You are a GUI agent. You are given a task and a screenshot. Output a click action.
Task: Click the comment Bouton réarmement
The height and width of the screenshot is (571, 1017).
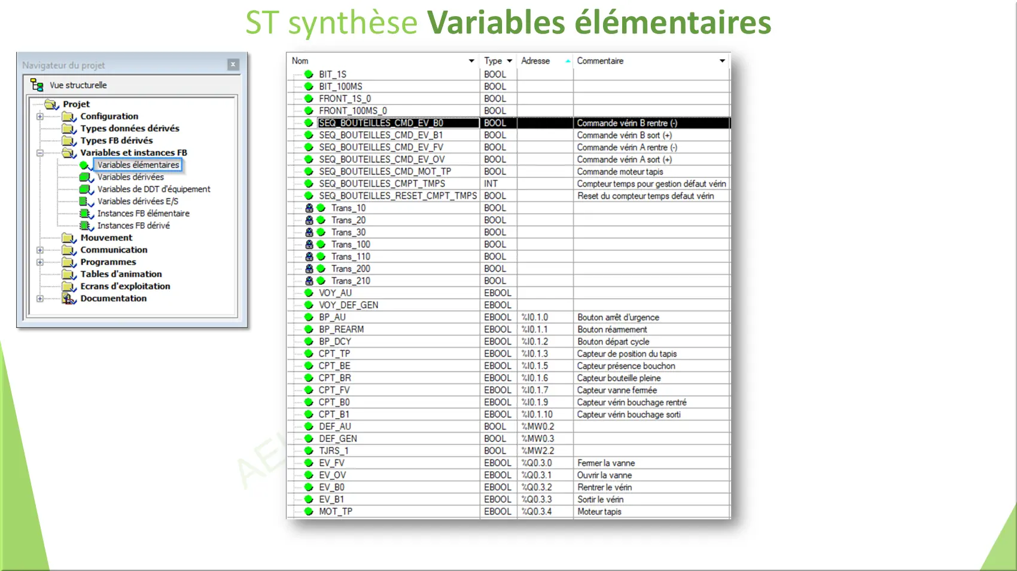612,329
